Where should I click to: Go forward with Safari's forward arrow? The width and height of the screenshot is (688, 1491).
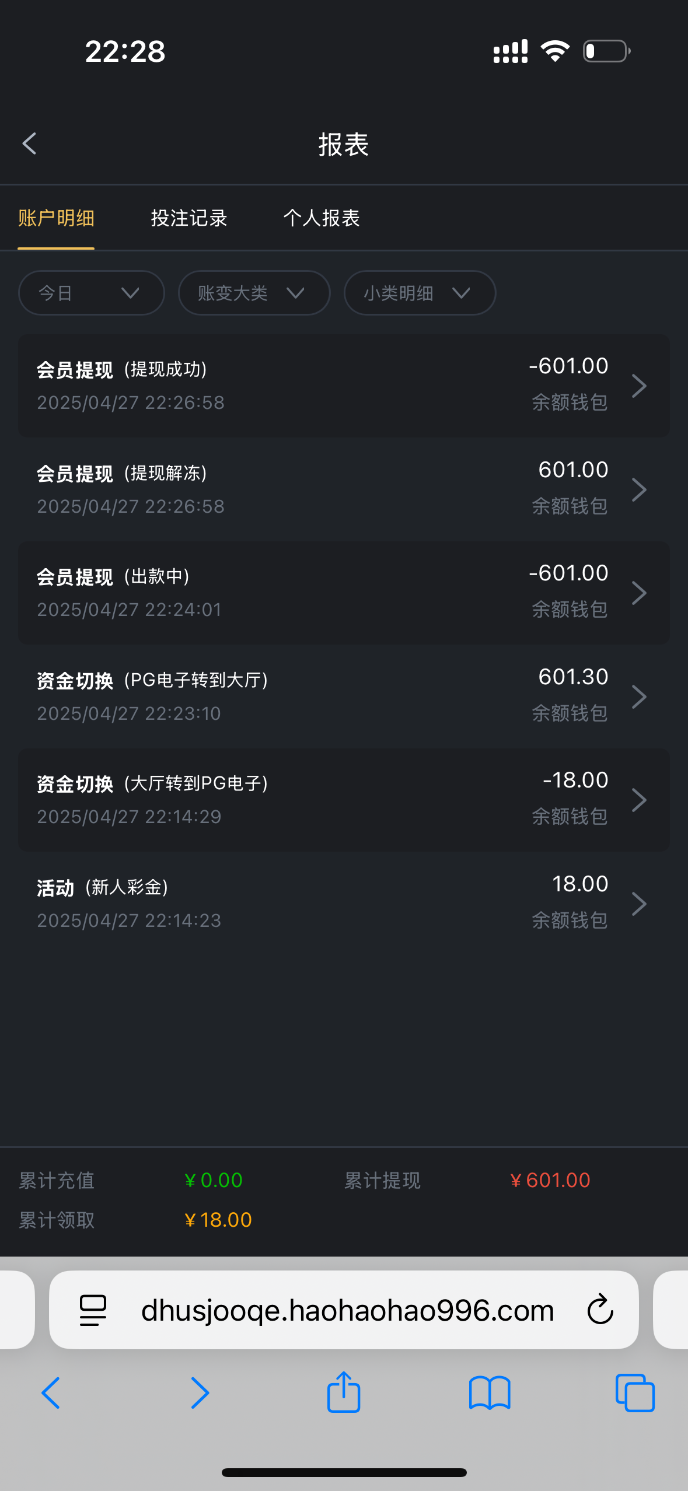point(200,1393)
